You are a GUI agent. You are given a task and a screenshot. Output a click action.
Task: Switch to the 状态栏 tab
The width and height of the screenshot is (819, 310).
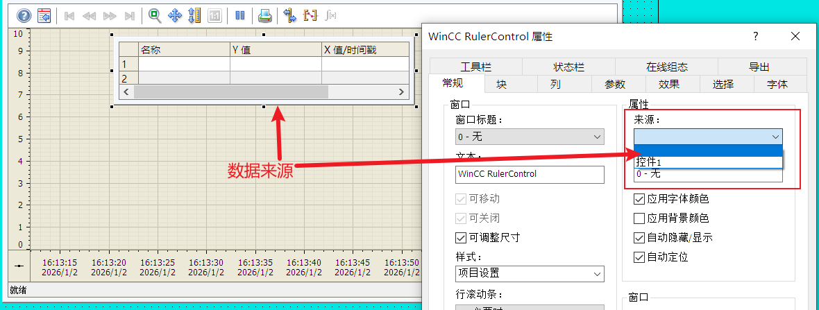point(568,67)
